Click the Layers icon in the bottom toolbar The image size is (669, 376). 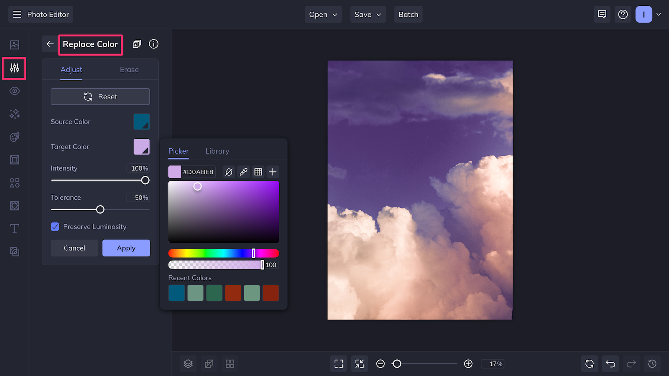(188, 363)
